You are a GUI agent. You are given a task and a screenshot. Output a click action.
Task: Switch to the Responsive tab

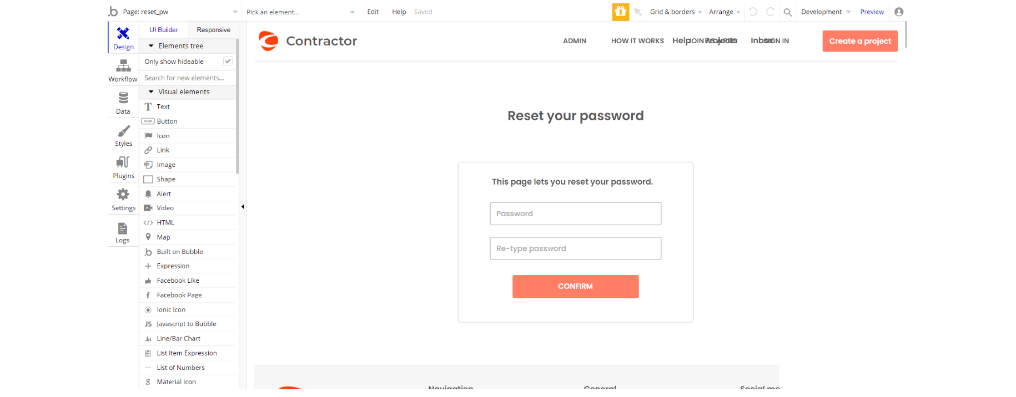tap(213, 30)
